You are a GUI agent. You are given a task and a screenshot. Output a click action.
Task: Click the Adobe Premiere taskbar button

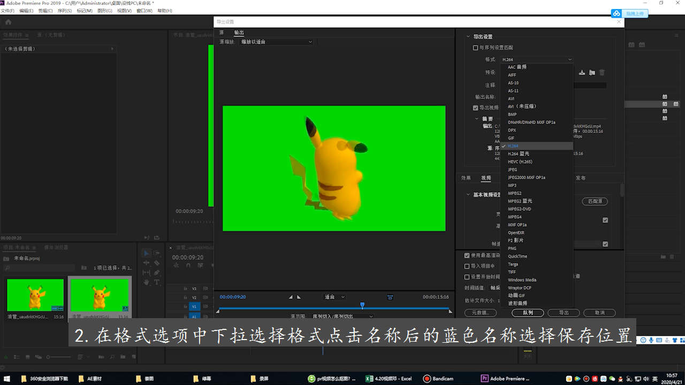click(507, 379)
